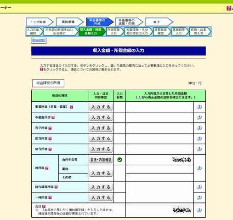Open help icon beside 給与所得
The height and width of the screenshot is (220, 233).
coord(50,149)
